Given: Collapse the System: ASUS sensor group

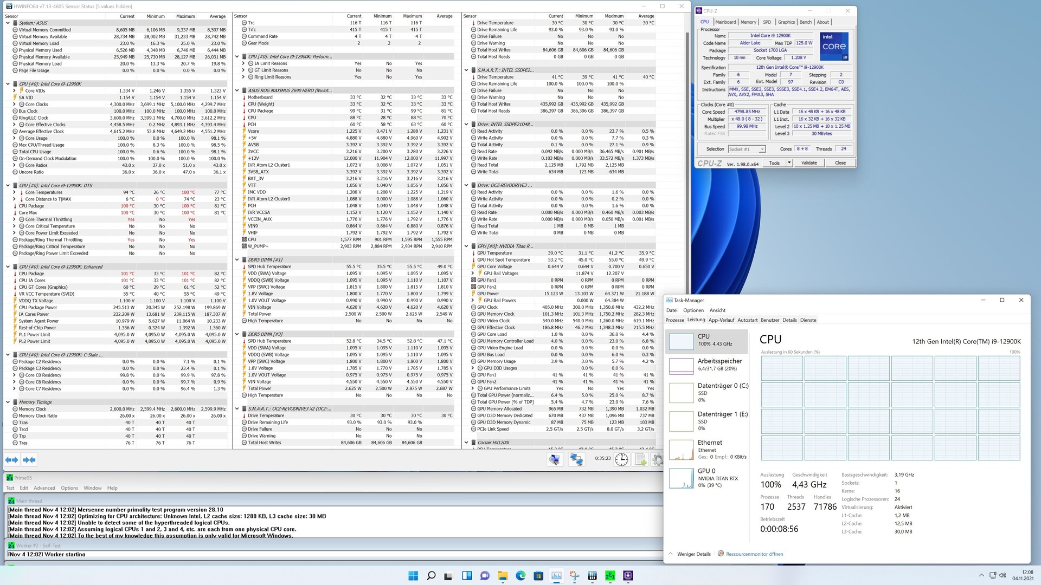Looking at the screenshot, I should click(x=8, y=23).
